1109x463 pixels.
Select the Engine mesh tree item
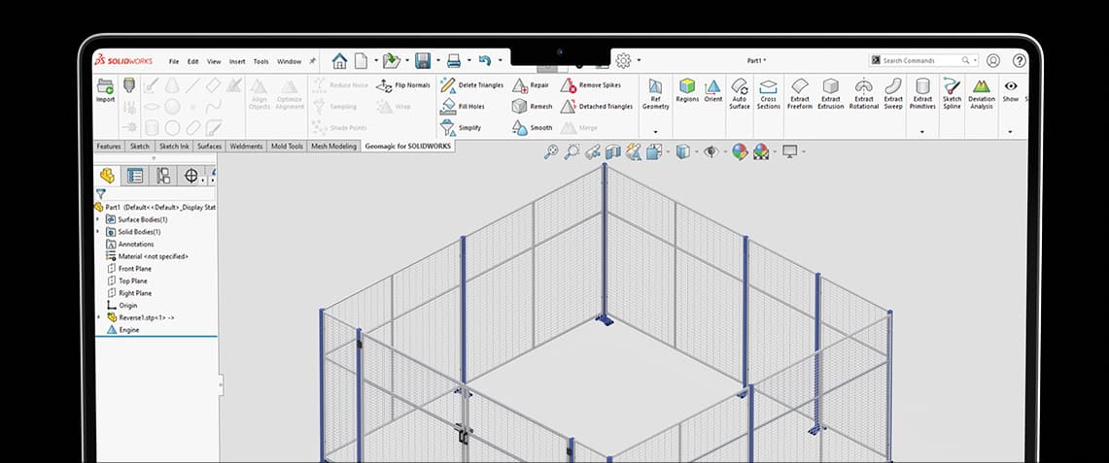click(122, 330)
